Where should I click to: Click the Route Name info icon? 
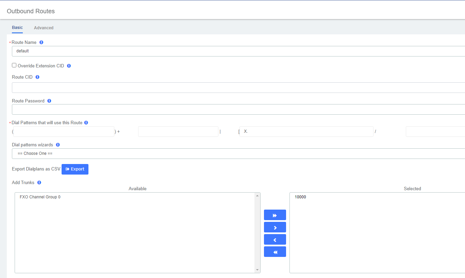coord(41,43)
